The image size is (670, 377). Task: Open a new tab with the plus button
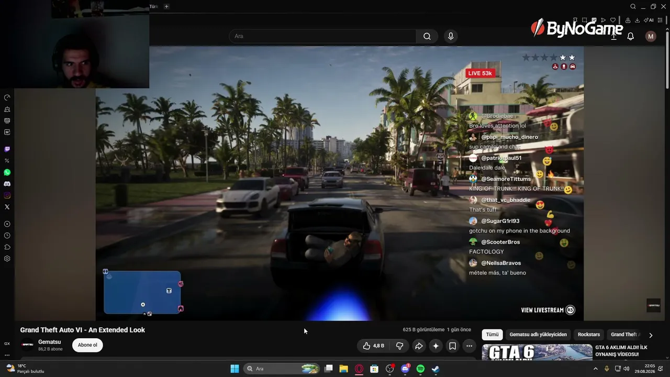tap(166, 6)
